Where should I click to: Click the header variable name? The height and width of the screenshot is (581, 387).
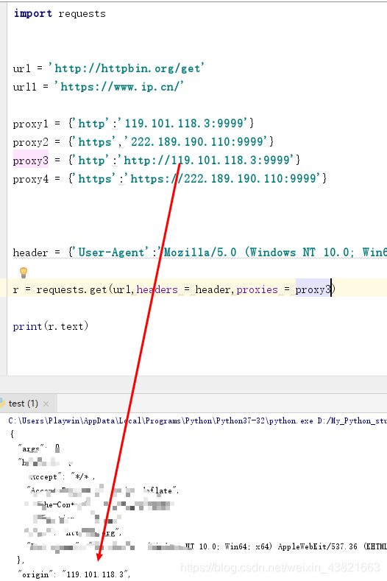click(31, 253)
